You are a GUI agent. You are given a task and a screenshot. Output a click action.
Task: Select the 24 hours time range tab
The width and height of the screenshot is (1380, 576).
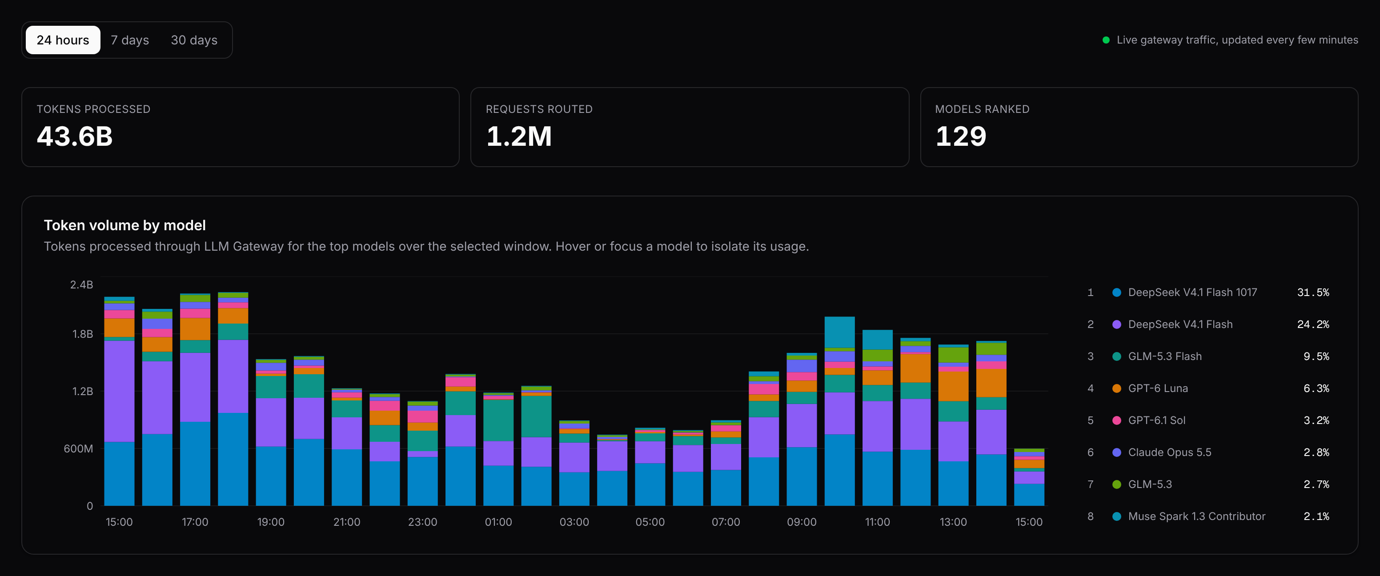coord(63,40)
